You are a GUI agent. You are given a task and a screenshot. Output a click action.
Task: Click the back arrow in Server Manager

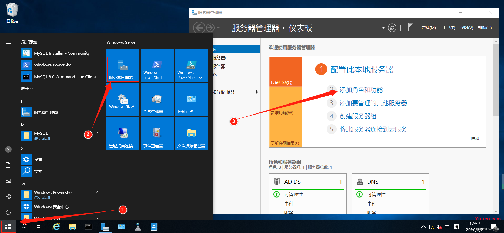click(x=199, y=28)
